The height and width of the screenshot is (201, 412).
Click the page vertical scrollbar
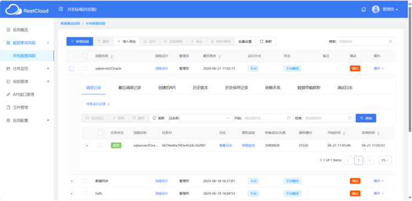(410, 68)
